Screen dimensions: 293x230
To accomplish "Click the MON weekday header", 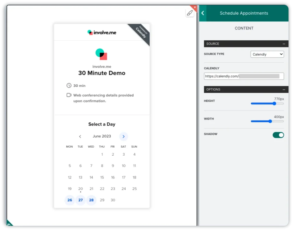I will pos(69,147).
